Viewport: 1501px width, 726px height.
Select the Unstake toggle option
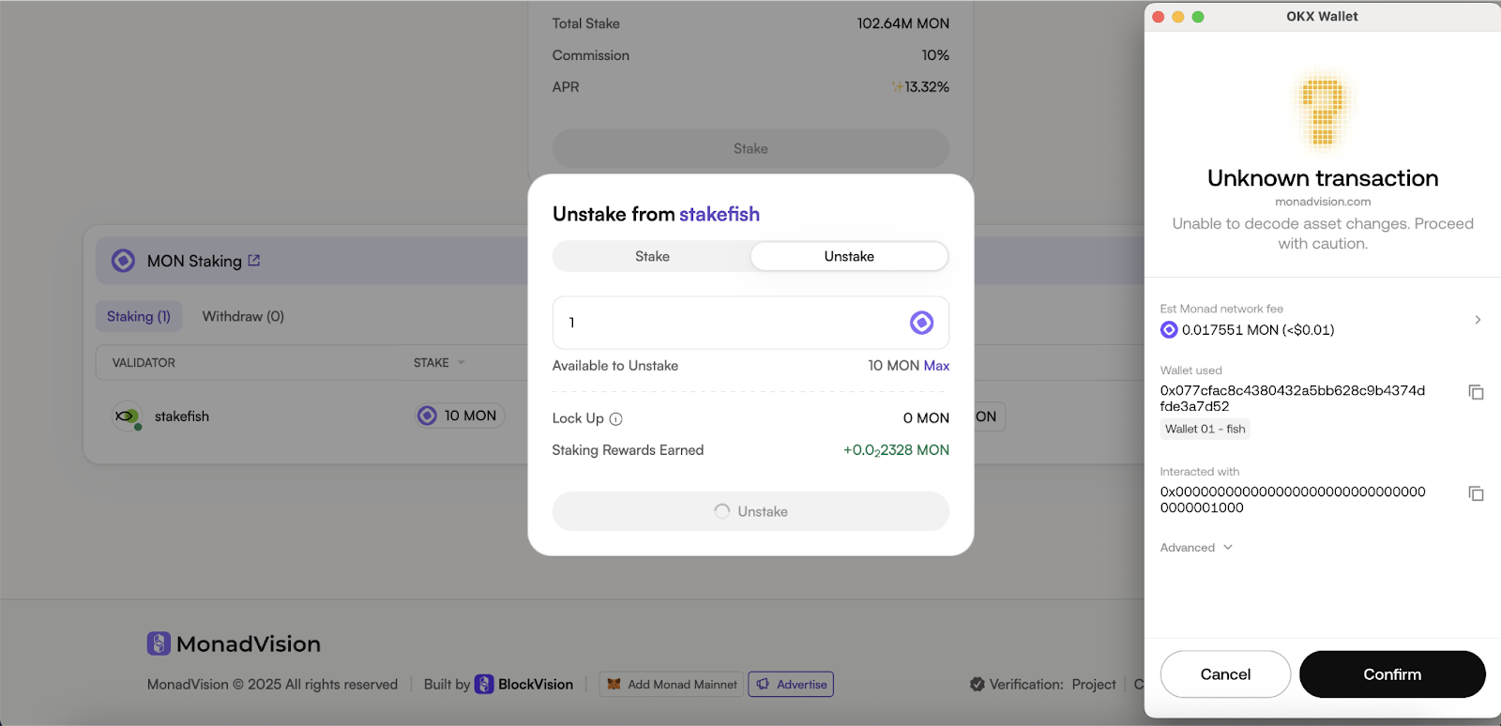[x=849, y=256]
